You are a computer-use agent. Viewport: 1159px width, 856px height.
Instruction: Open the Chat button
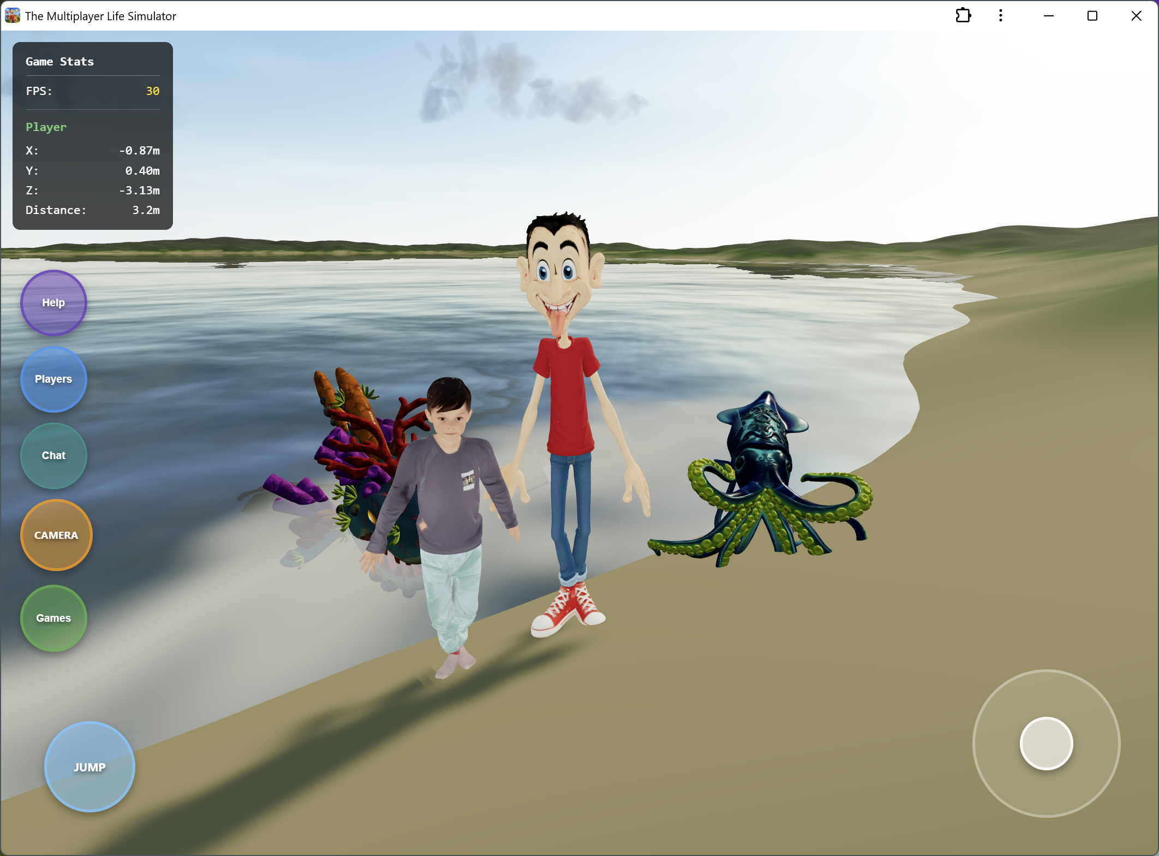click(53, 455)
